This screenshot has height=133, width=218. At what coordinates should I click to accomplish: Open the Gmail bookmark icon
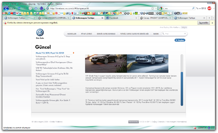[x=4, y=13]
